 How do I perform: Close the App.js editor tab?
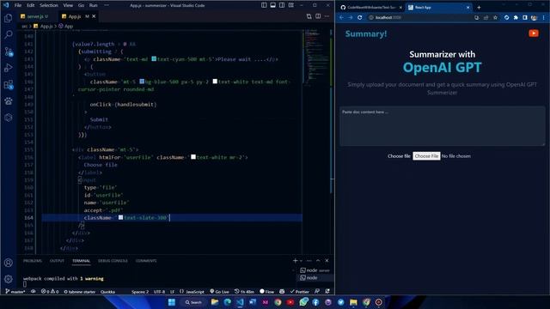(x=94, y=16)
